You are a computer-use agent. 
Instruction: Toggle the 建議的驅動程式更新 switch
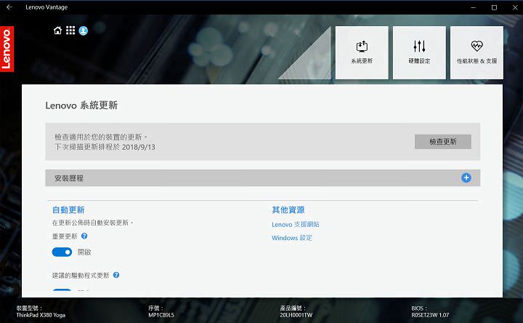(62, 290)
